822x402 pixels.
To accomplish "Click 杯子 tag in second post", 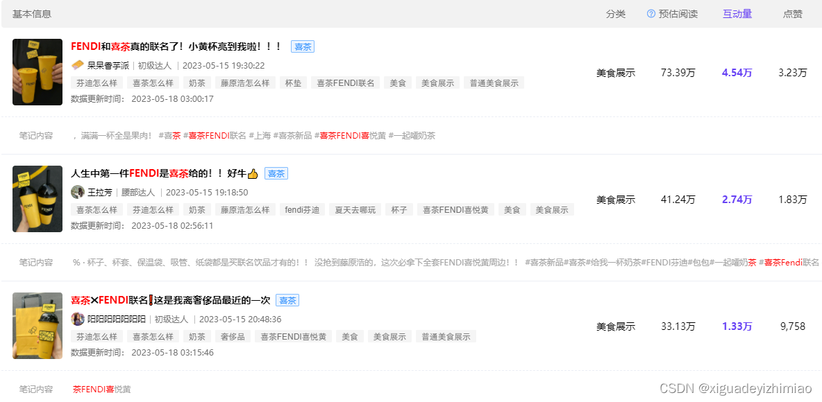I will tap(399, 209).
